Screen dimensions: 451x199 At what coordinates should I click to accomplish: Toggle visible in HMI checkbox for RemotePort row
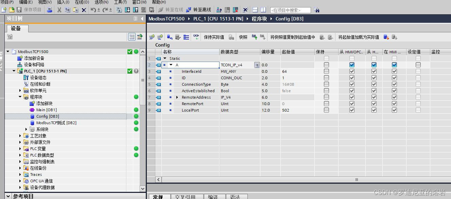coord(394,104)
